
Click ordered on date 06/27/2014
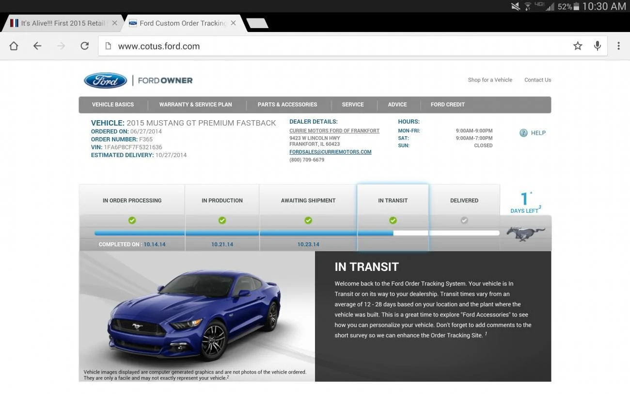[146, 131]
